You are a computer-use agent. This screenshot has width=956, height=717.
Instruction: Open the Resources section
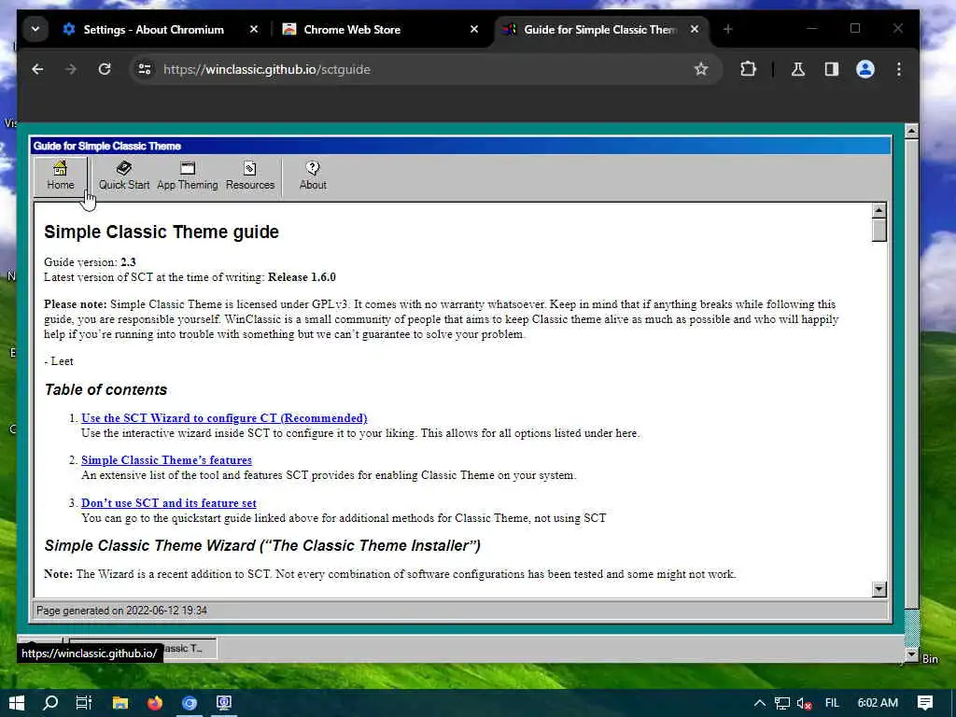pyautogui.click(x=250, y=176)
